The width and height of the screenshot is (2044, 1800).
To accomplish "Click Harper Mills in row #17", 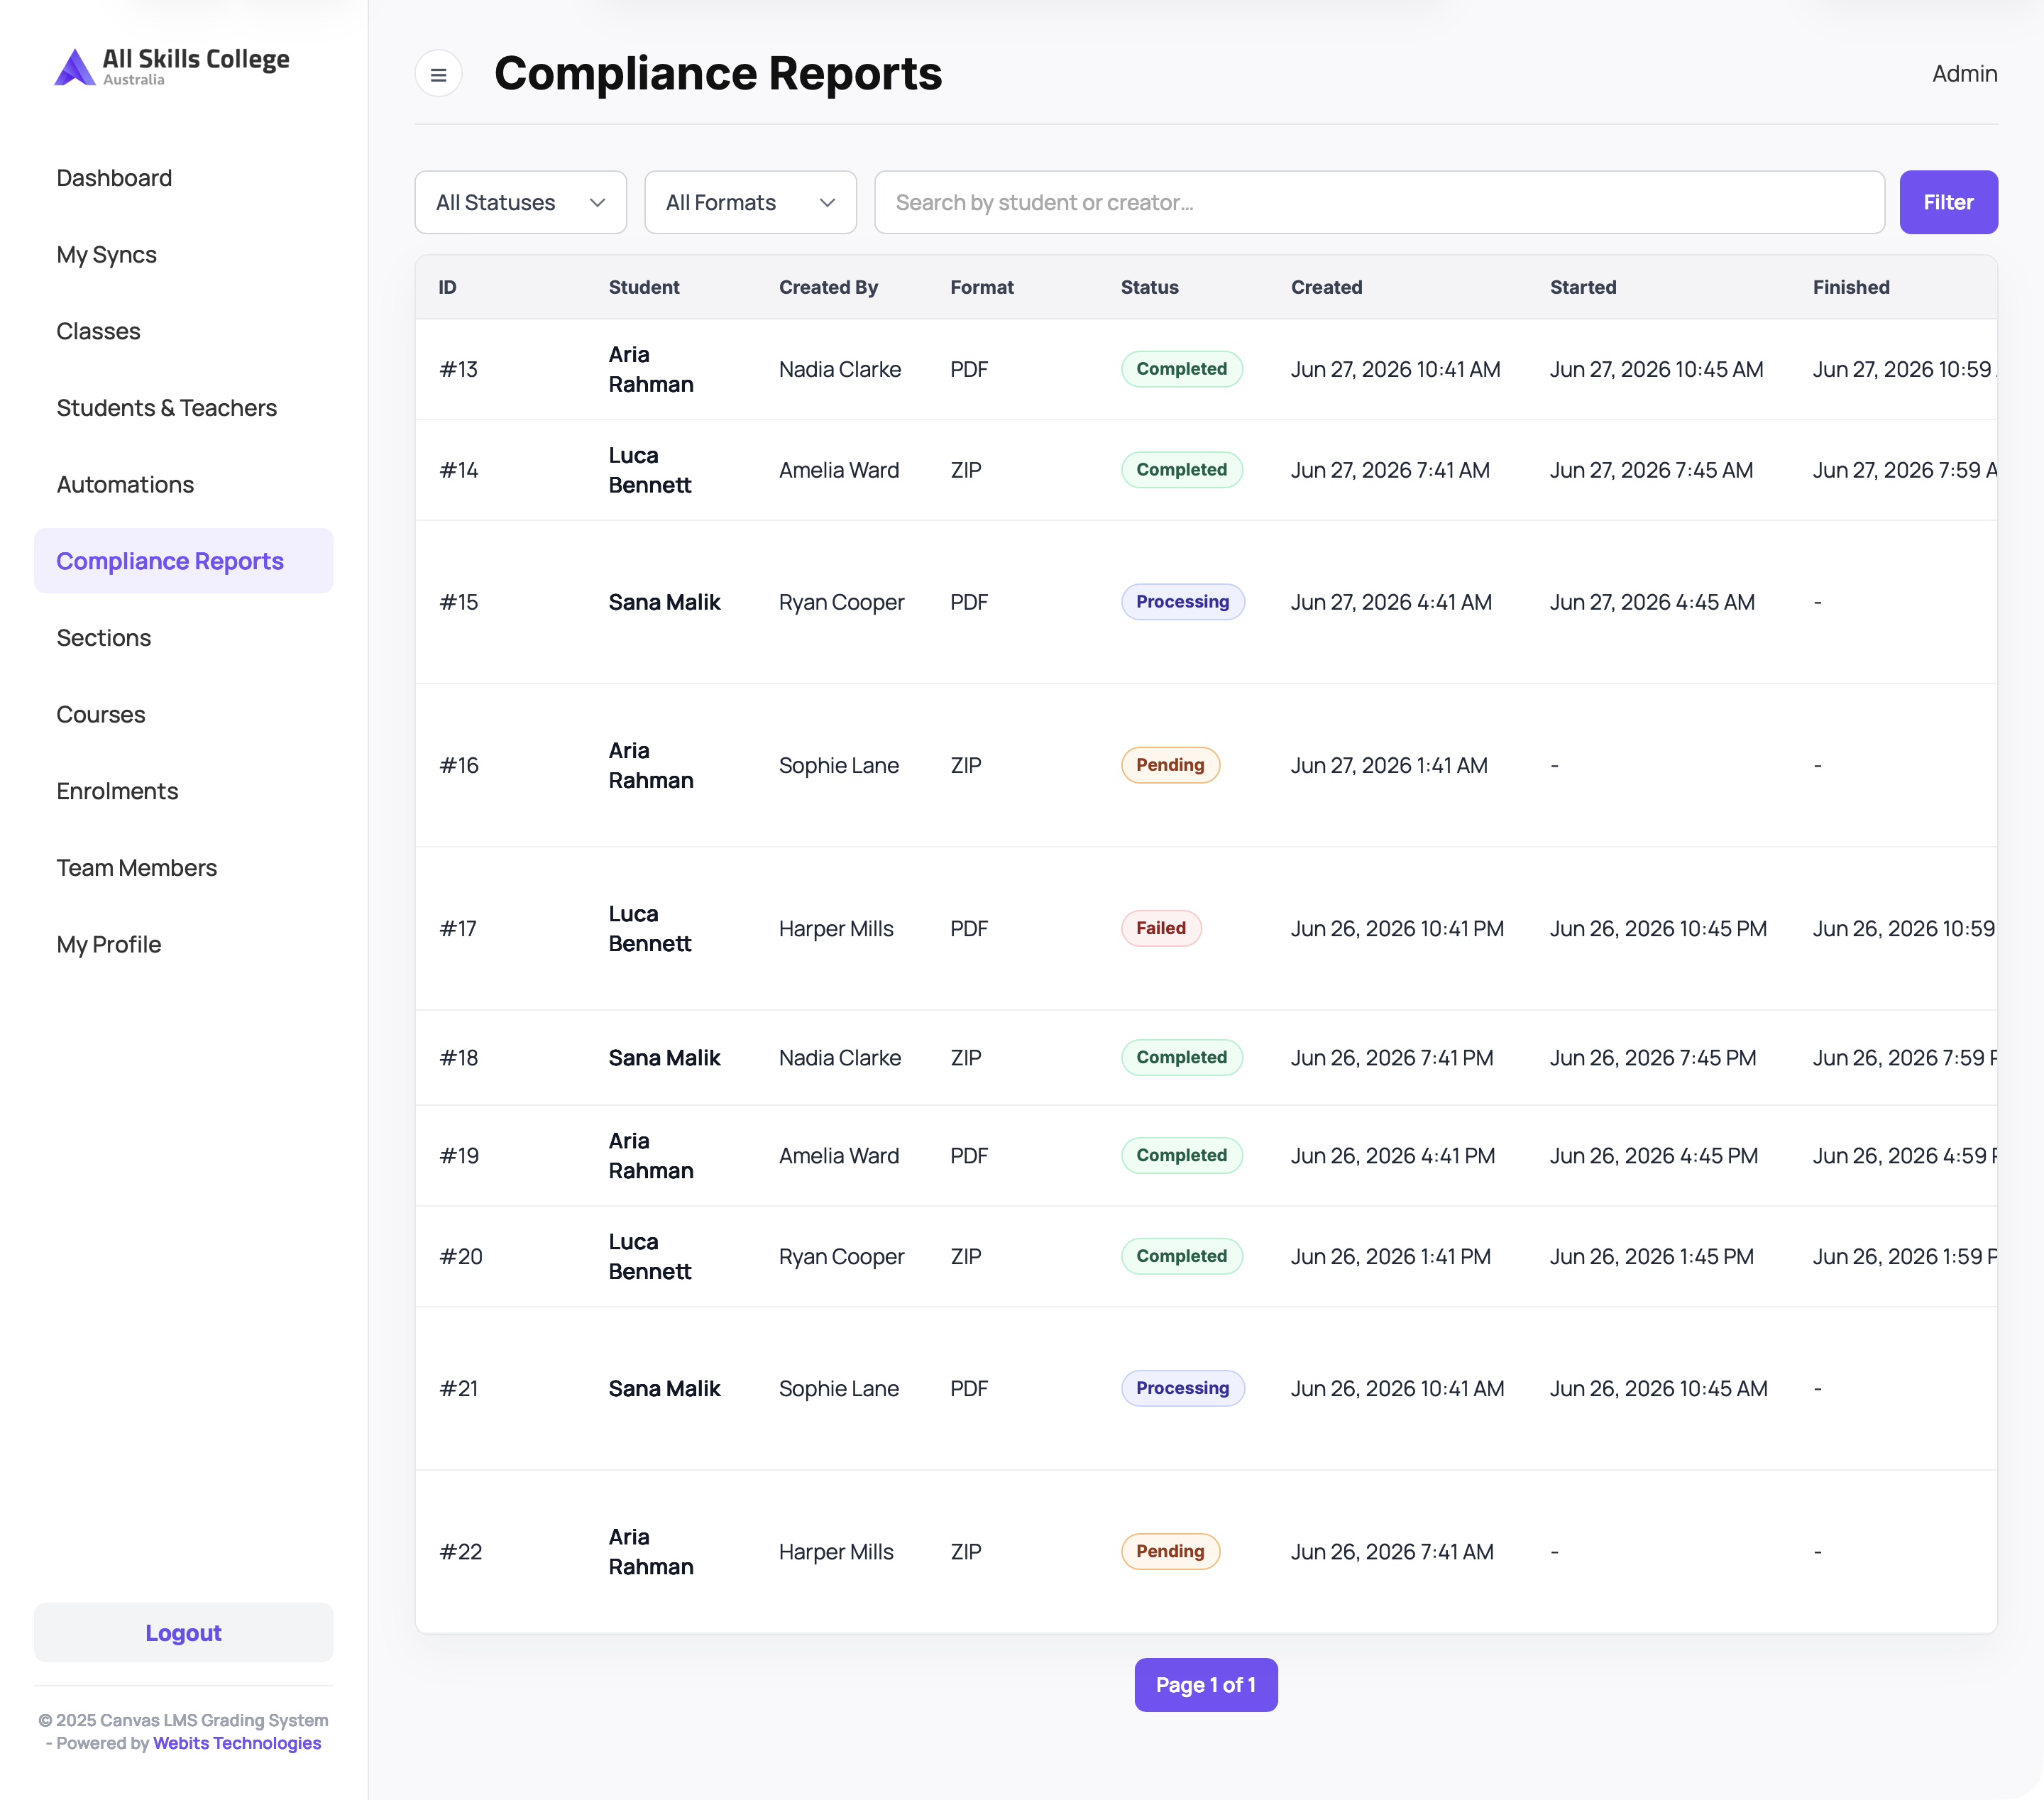I will tap(836, 929).
